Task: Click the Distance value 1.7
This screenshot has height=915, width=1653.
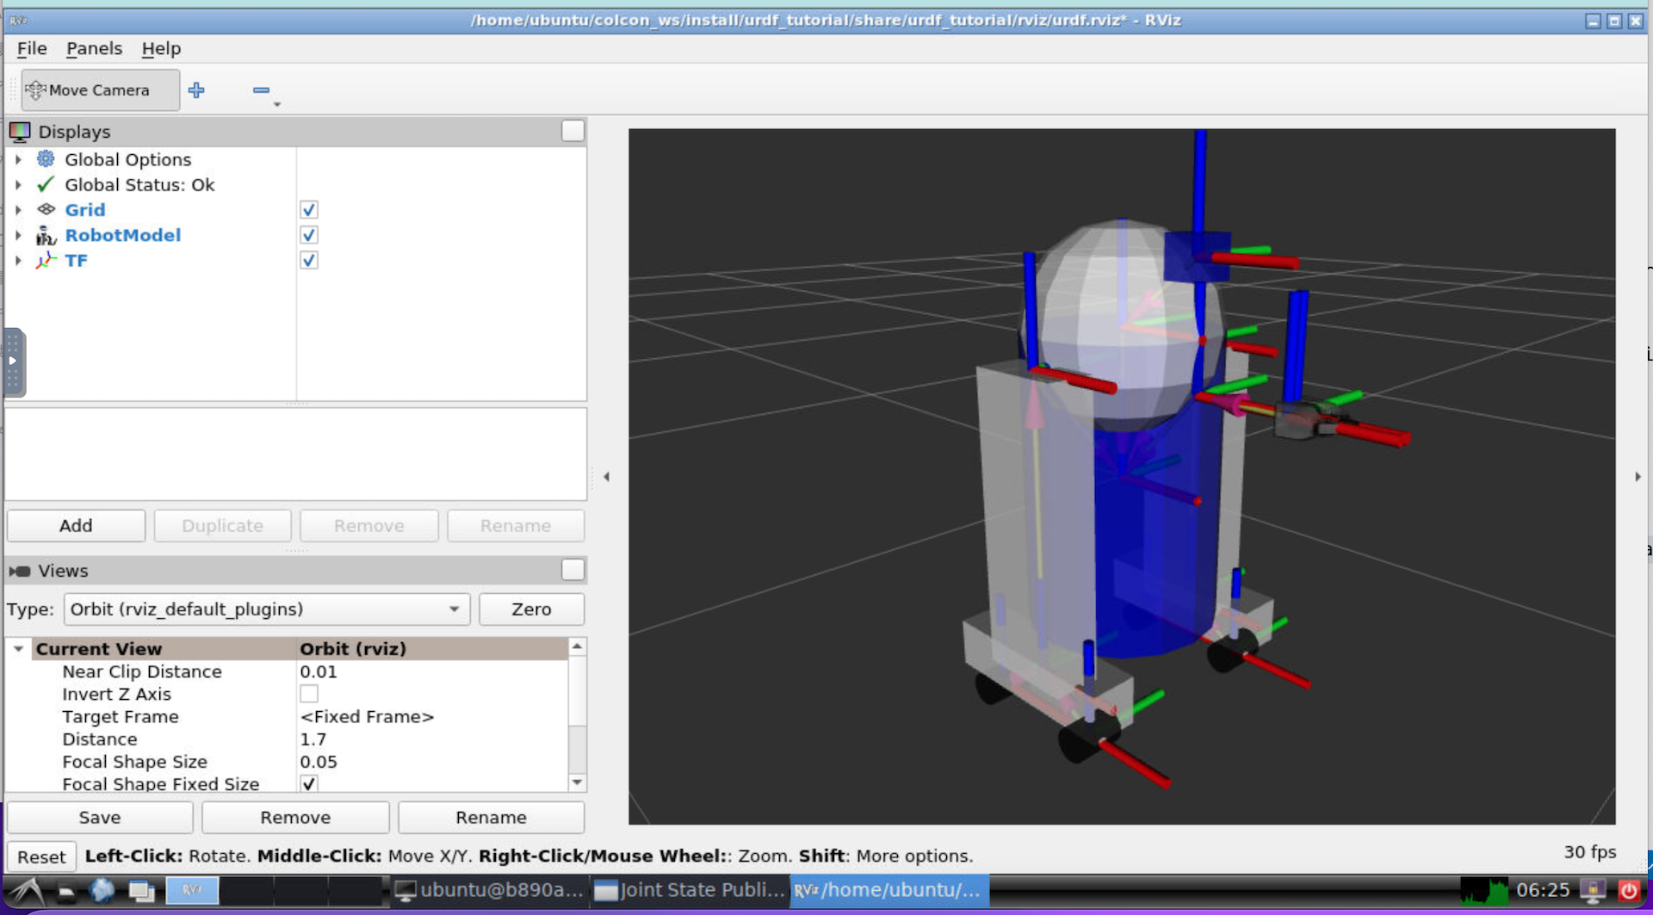Action: coord(313,739)
